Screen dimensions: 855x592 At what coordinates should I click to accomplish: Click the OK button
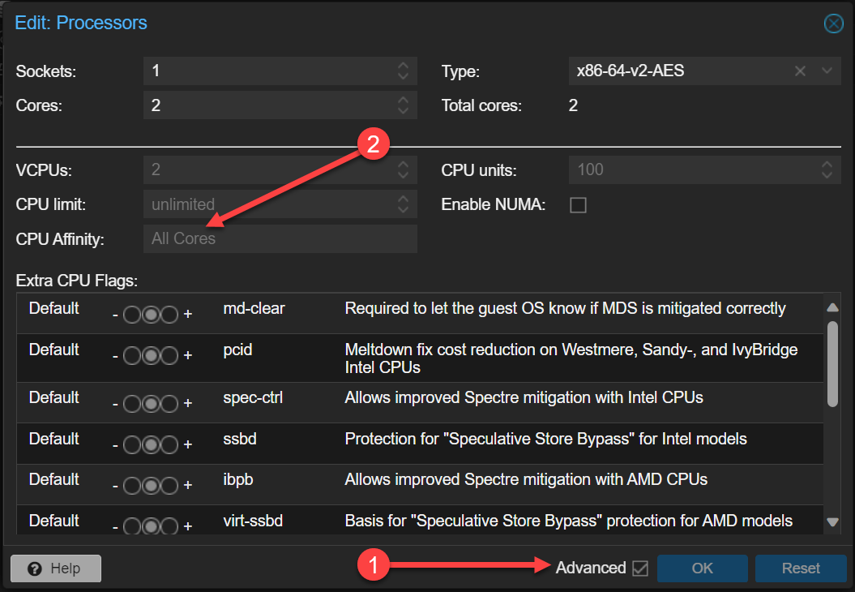[702, 568]
